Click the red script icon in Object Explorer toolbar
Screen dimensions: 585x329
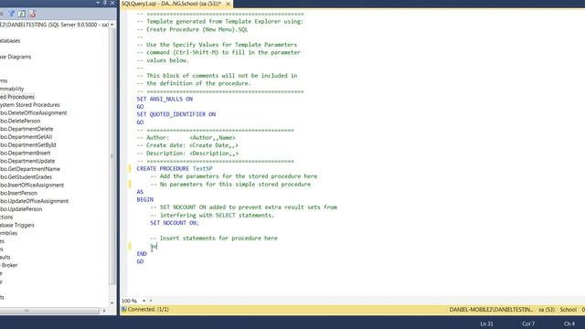pos(32,14)
